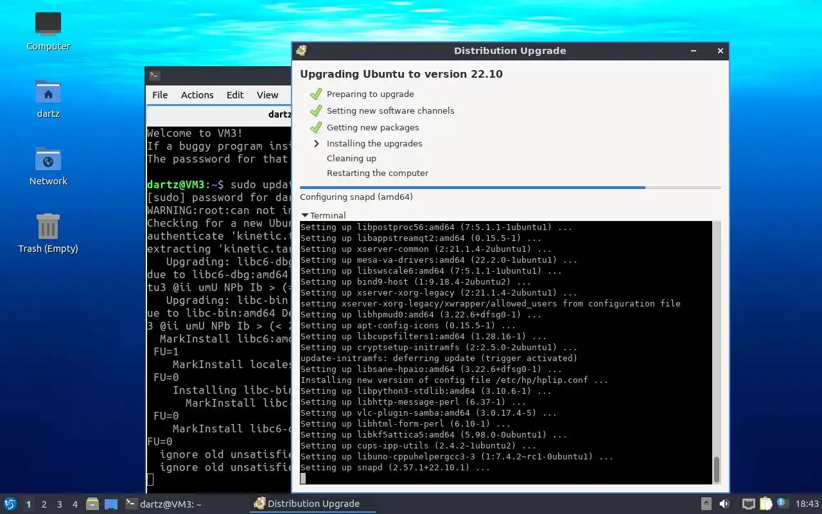Click the 18:43 panel clock
This screenshot has width=822, height=514.
pyautogui.click(x=807, y=504)
